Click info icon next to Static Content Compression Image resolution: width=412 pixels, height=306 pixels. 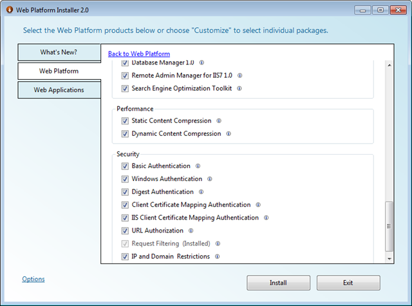tap(219, 120)
